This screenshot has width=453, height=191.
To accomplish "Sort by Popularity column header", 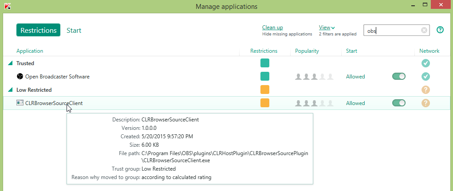I will pyautogui.click(x=307, y=51).
